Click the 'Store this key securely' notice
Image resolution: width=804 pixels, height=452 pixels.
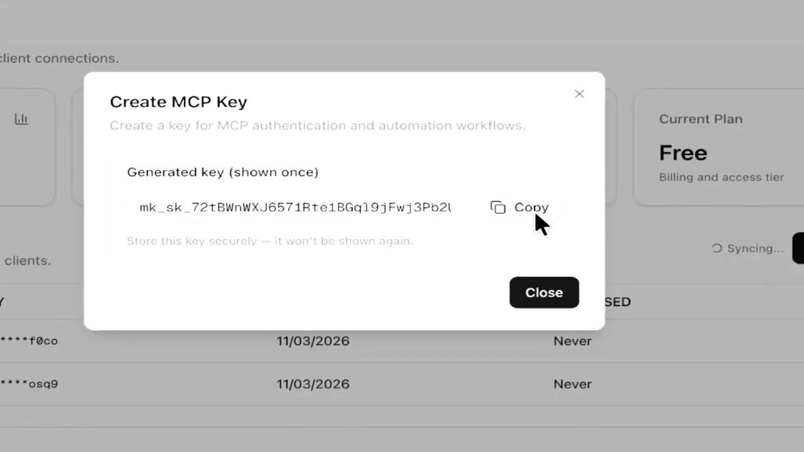[269, 241]
